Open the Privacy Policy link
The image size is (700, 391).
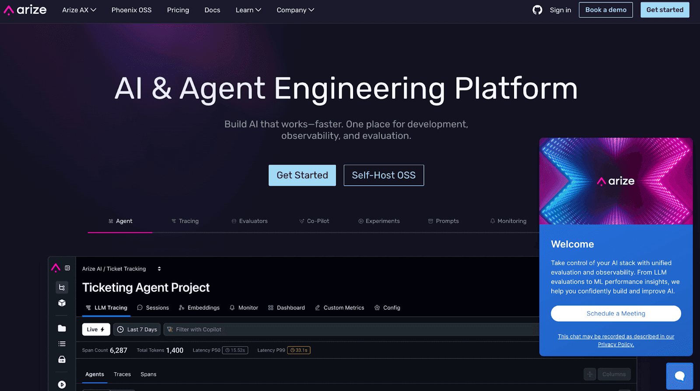point(616,344)
